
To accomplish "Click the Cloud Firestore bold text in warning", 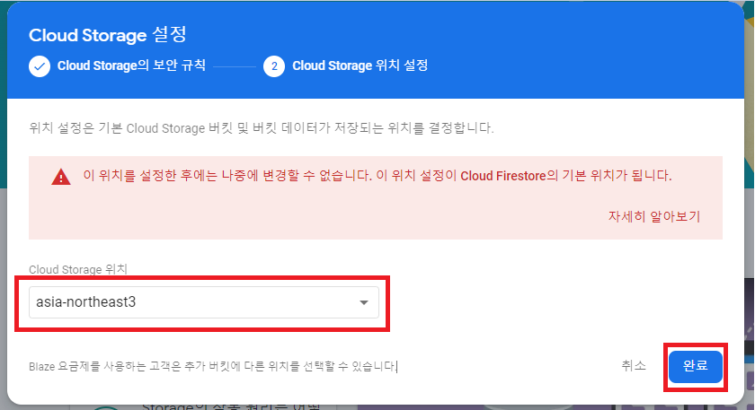I will pyautogui.click(x=503, y=176).
